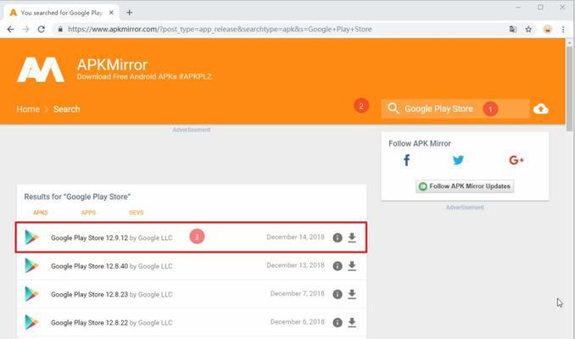Image resolution: width=575 pixels, height=339 pixels.
Task: Open APK Mirror's Google+ page
Action: pyautogui.click(x=516, y=160)
